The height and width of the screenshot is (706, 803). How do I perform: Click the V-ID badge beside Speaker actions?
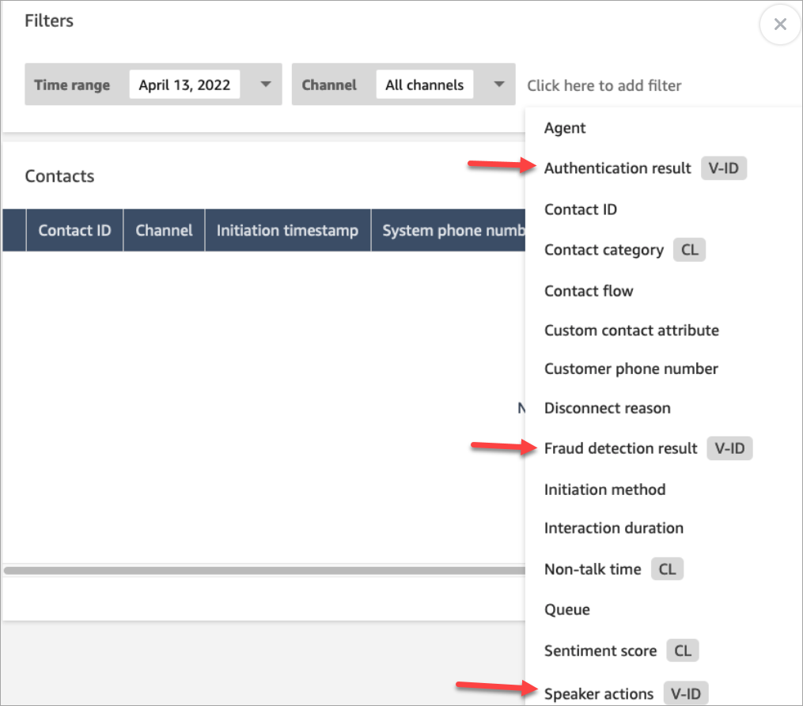coord(685,693)
